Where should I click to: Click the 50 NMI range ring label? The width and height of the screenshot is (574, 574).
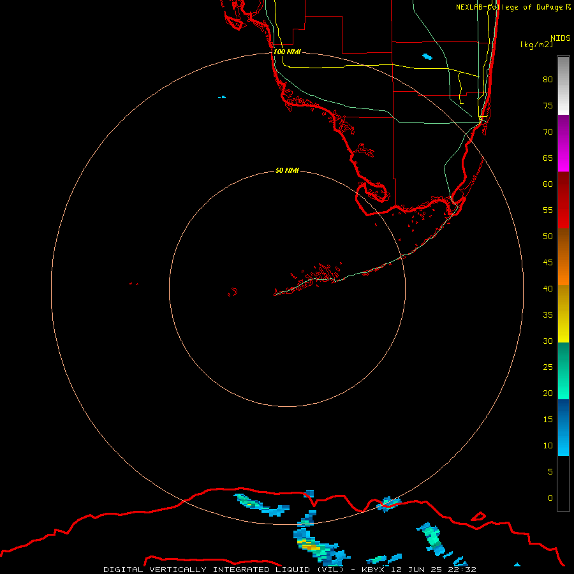(x=287, y=170)
